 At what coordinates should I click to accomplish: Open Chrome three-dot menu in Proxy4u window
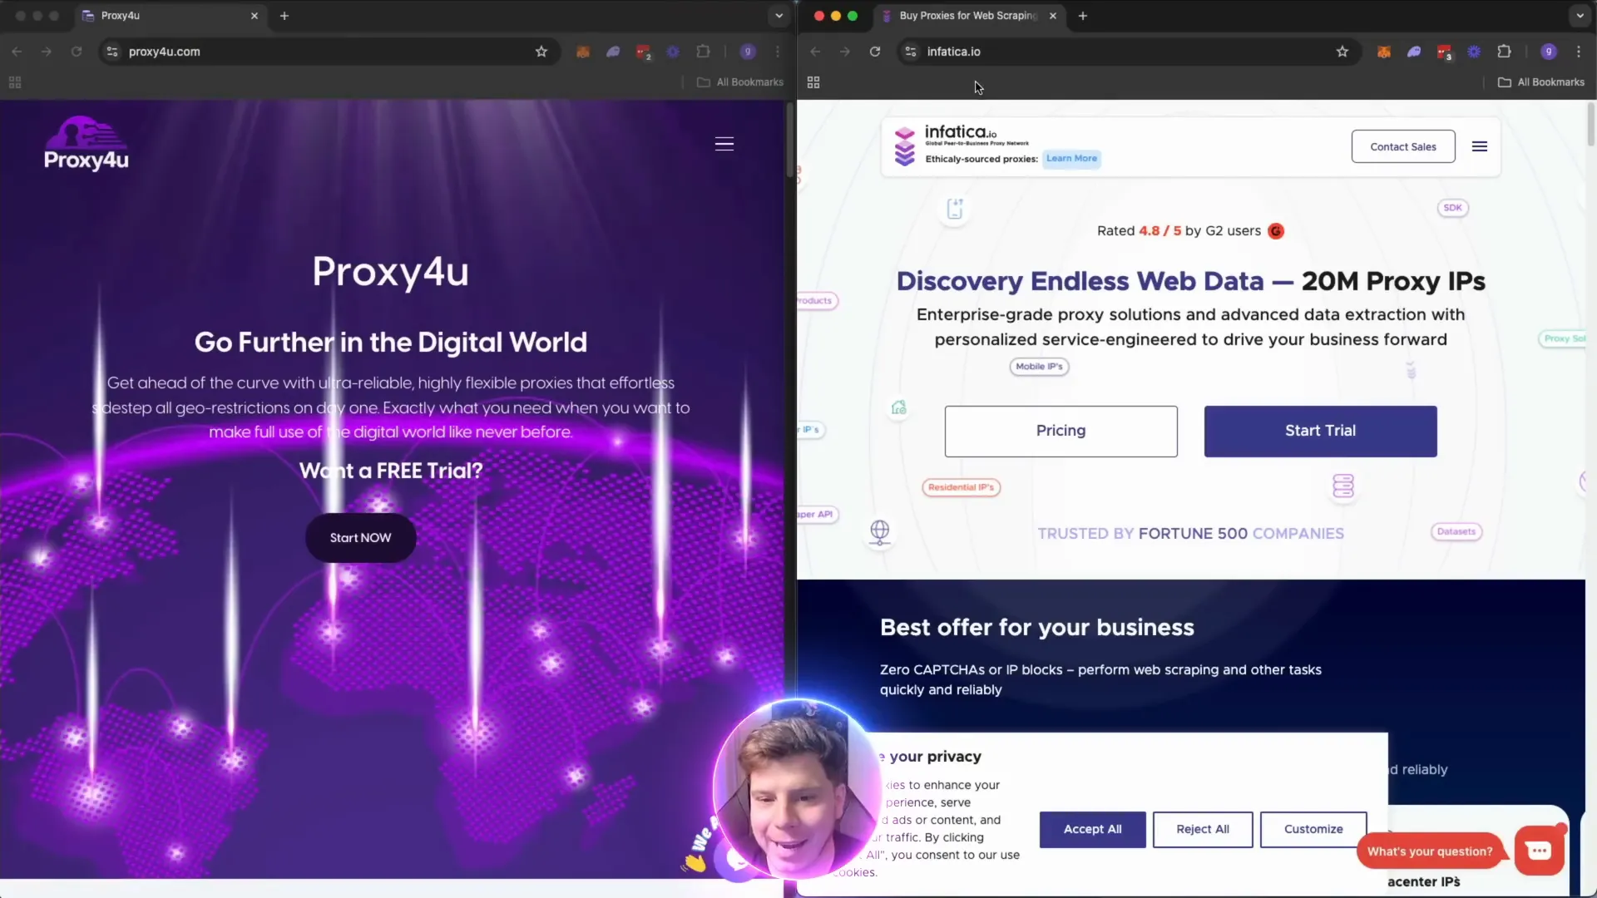click(778, 52)
